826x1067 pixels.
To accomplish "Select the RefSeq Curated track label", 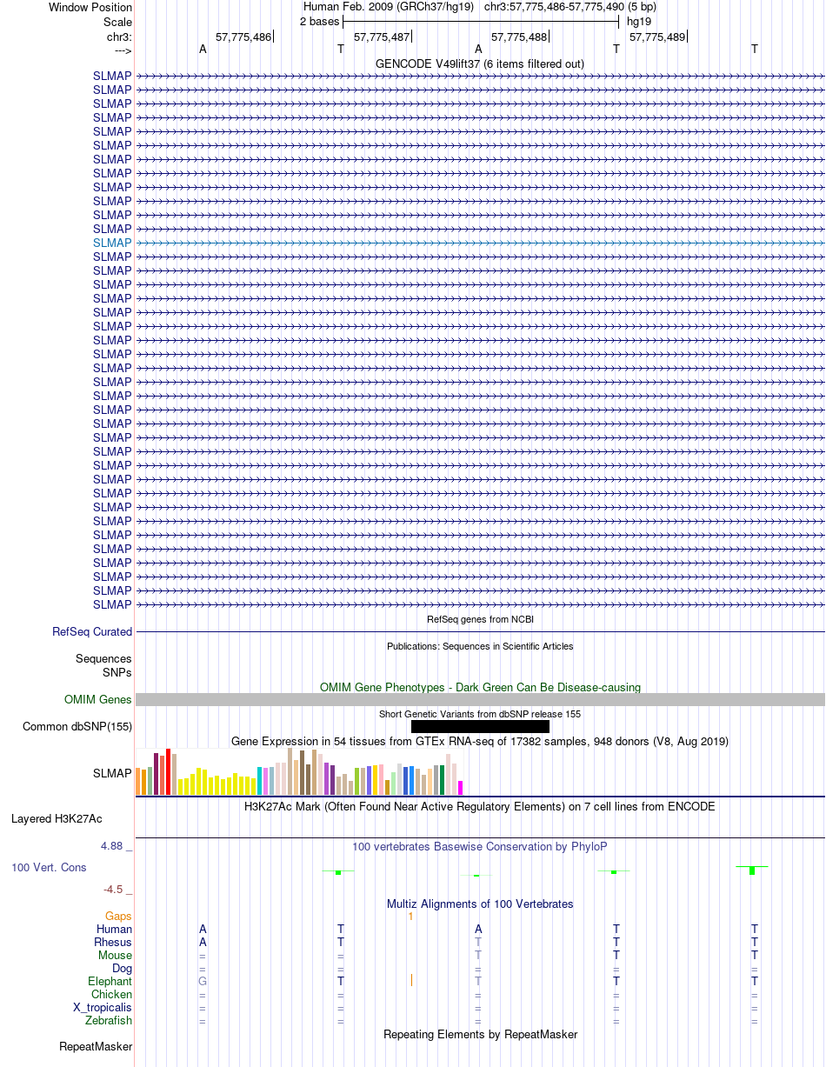I will pos(92,632).
